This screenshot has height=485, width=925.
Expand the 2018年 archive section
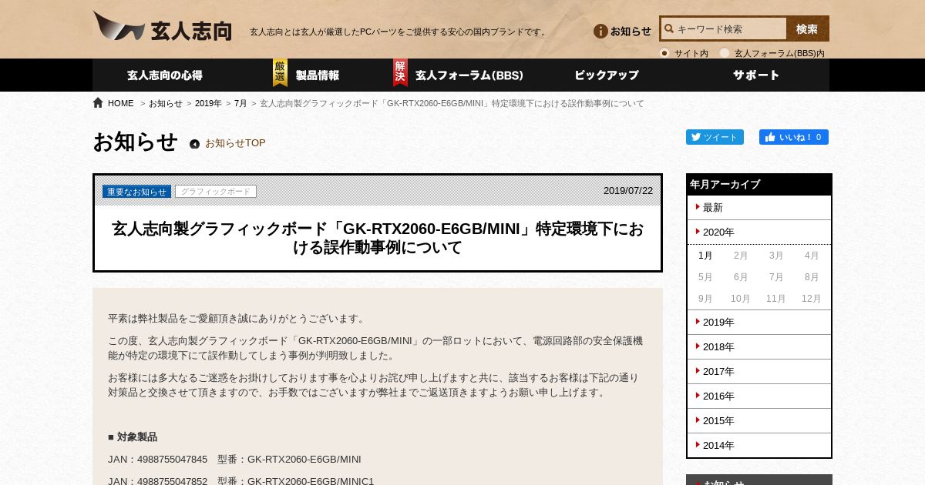coord(759,347)
